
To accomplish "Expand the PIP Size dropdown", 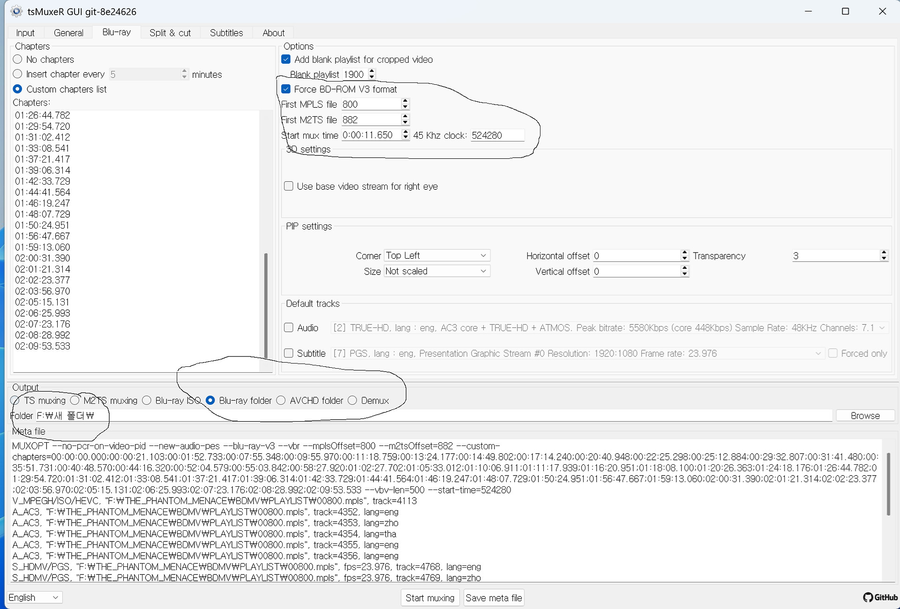I will coord(436,271).
